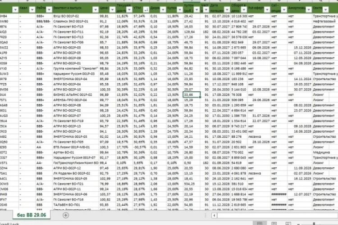338x225 pixels.
Task: Select cell 'АРЕНЗА-ПРО 001Р-04'
Action: pos(76,100)
